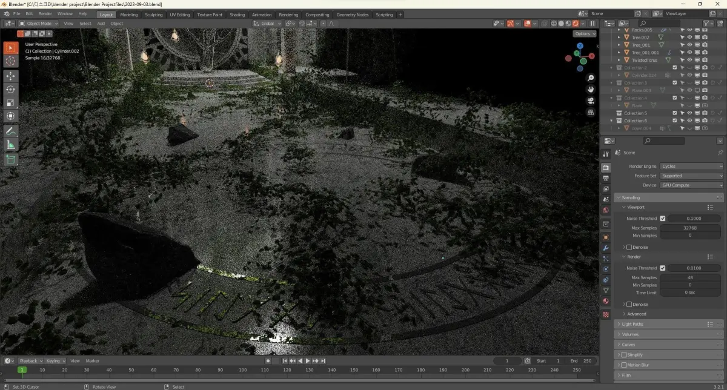Click the current frame marker on timeline
The image size is (727, 390).
22,369
